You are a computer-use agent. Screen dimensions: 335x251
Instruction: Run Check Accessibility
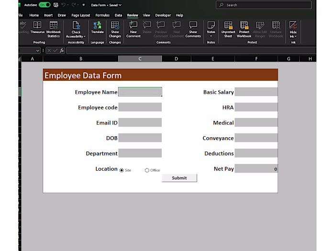click(76, 30)
